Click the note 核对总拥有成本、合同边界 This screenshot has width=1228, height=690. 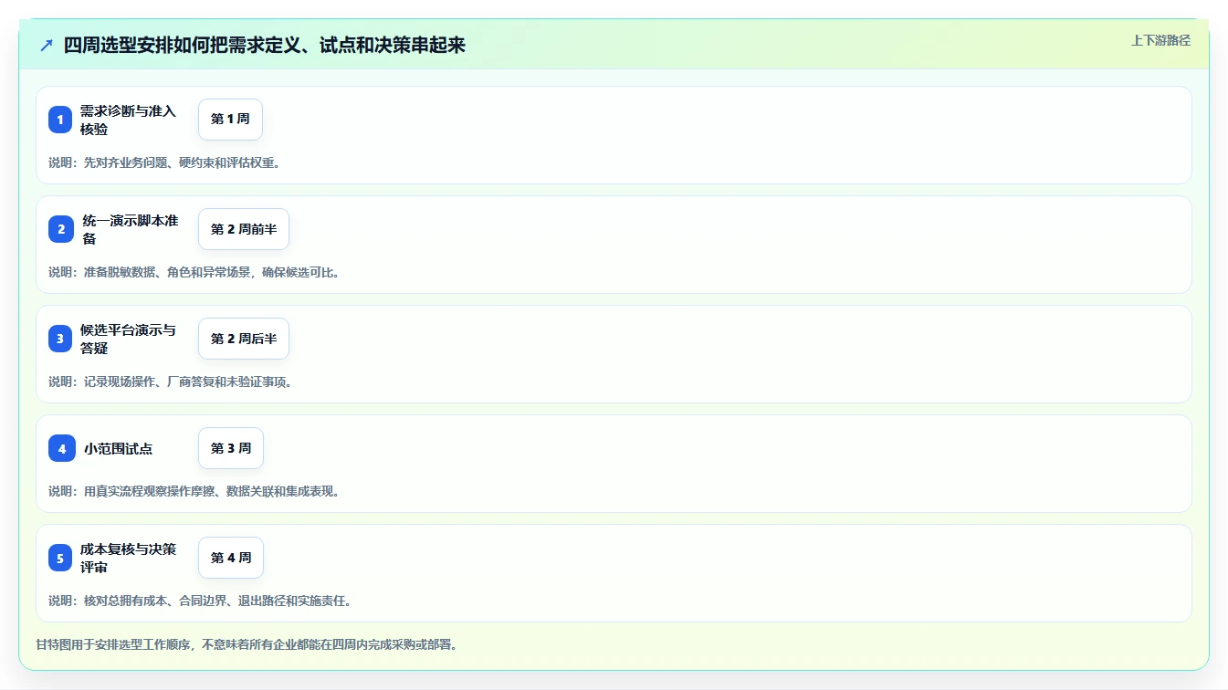coord(201,601)
